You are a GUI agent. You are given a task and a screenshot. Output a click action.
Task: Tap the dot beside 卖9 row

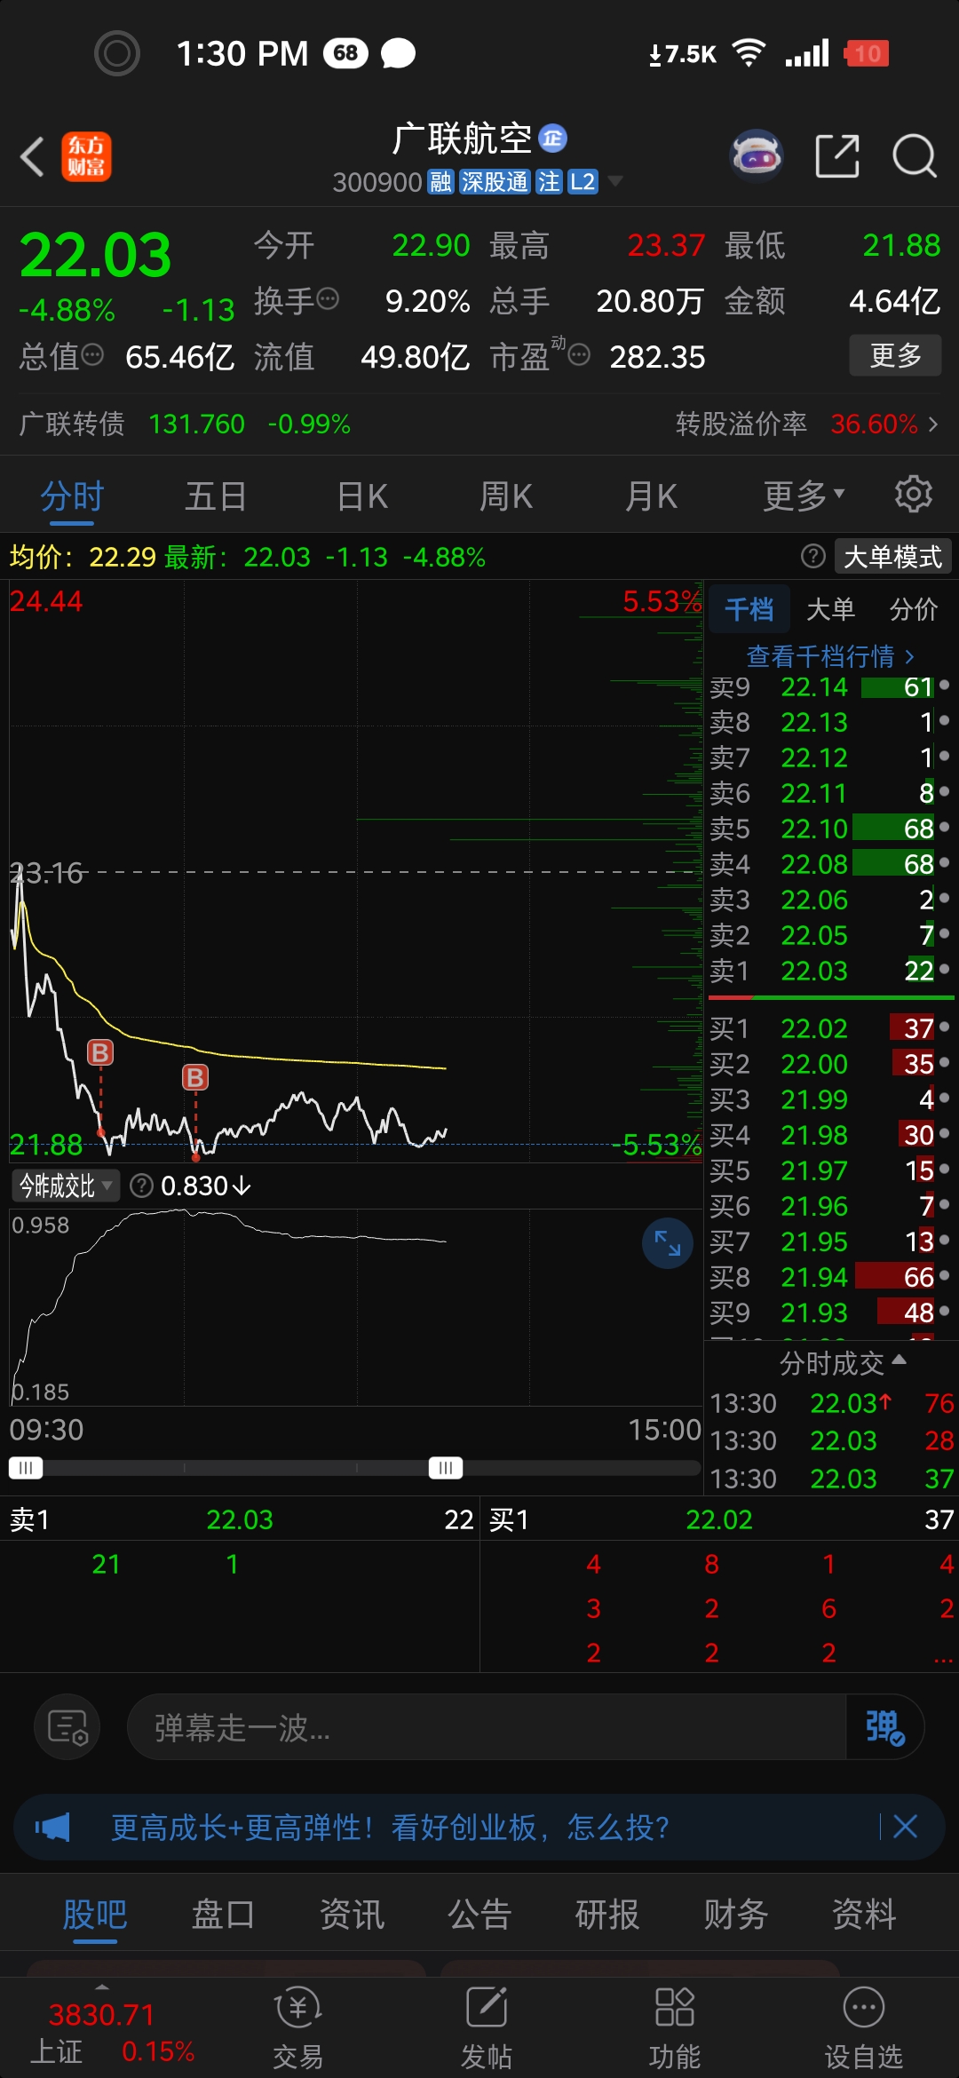pyautogui.click(x=944, y=686)
